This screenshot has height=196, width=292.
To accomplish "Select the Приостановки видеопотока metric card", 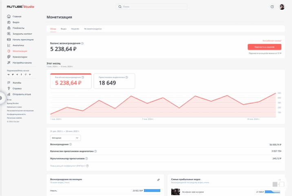I will tap(114, 81).
